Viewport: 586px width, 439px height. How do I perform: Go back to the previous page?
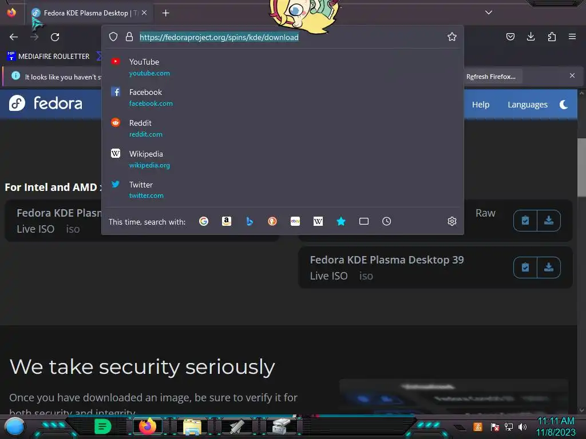point(14,37)
